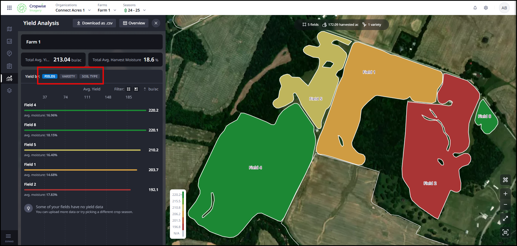Image resolution: width=517 pixels, height=246 pixels.
Task: Switch yield grouping to SOIL TYPE
Action: (90, 76)
